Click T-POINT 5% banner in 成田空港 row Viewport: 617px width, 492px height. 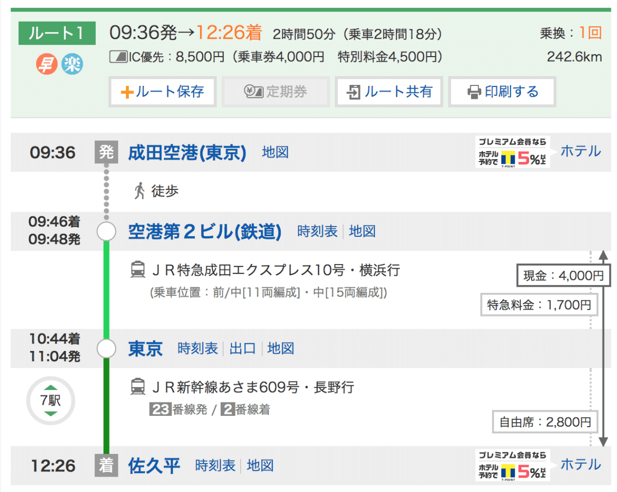pos(513,152)
